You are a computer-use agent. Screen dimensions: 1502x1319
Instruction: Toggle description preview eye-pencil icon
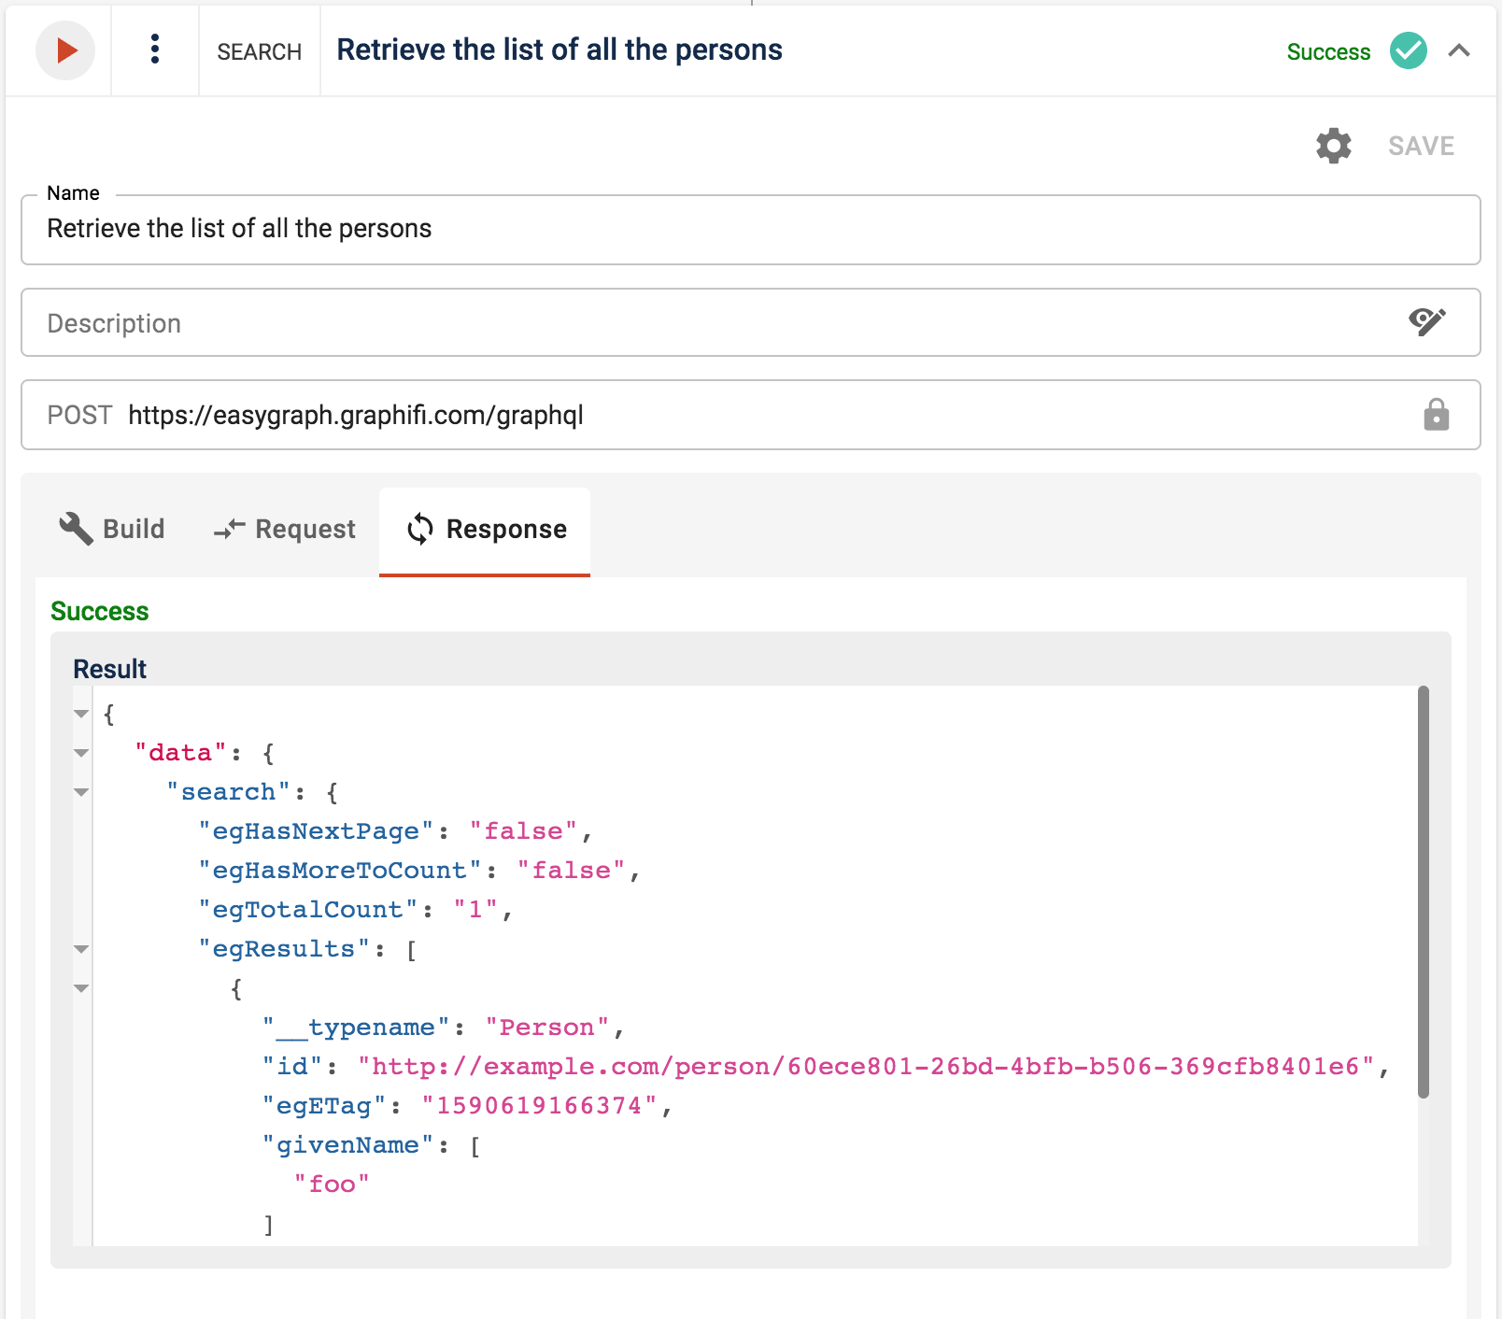point(1426,322)
